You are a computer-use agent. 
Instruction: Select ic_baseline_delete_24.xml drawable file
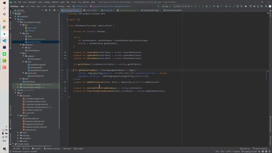coord(35,102)
